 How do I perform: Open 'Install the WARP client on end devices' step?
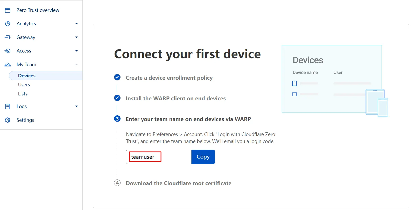pos(176,98)
